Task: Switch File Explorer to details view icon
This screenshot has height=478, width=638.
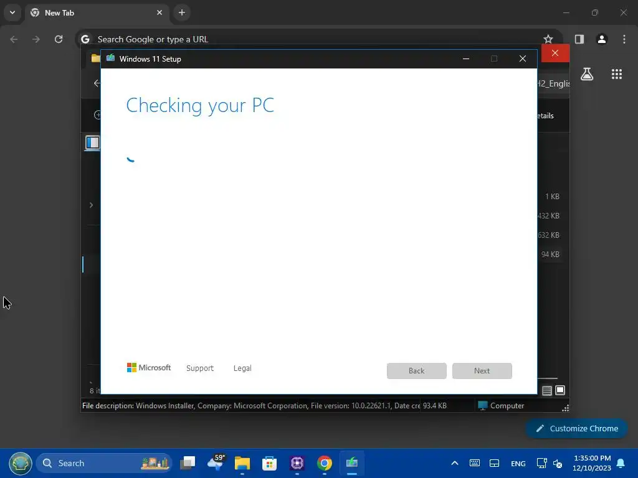Action: [x=547, y=391]
